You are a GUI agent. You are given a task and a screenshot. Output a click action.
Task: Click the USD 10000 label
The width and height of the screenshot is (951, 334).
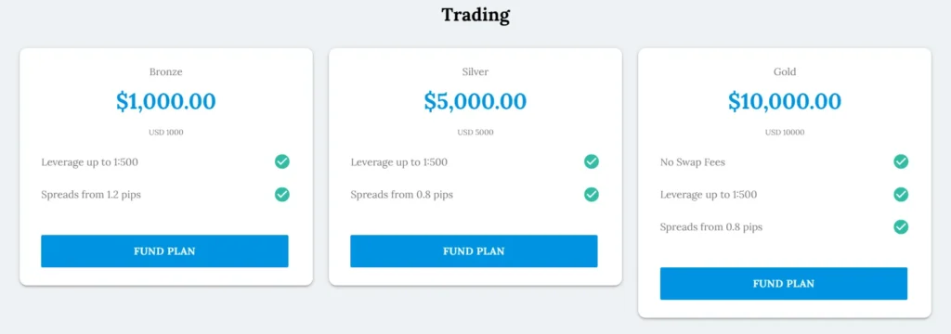(x=784, y=132)
